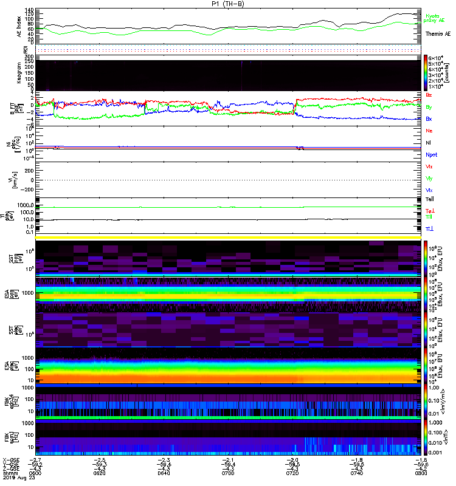Screen dimensions: 456x486
Task: Click the red Bz legend label
Action: click(x=429, y=95)
